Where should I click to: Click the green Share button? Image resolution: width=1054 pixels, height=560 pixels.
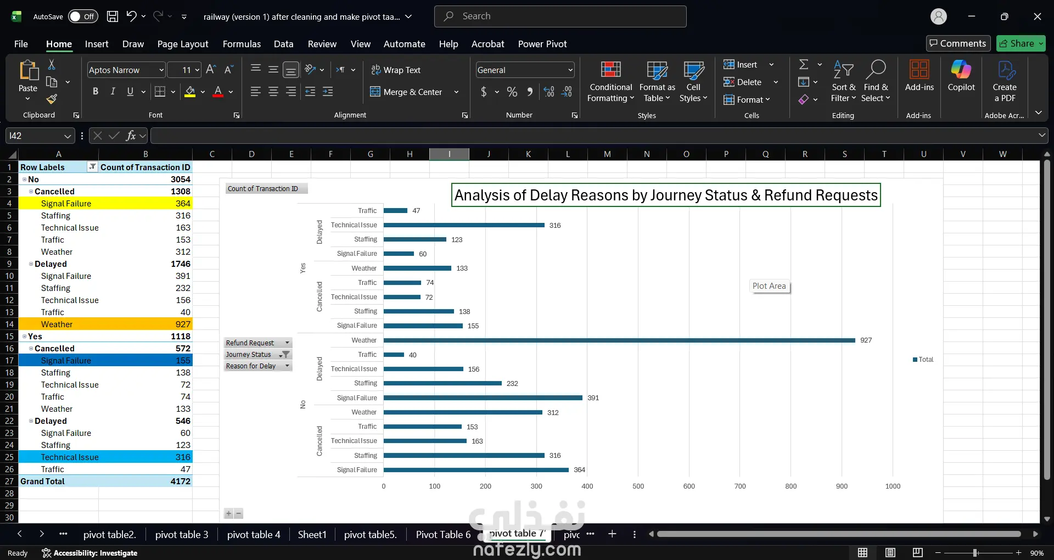[x=1021, y=43]
